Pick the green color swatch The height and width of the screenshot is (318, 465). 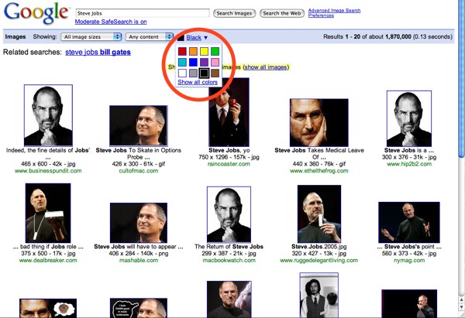point(215,52)
